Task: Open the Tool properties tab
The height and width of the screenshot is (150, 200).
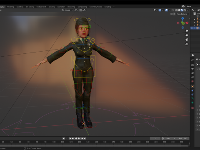Action: pos(192,60)
